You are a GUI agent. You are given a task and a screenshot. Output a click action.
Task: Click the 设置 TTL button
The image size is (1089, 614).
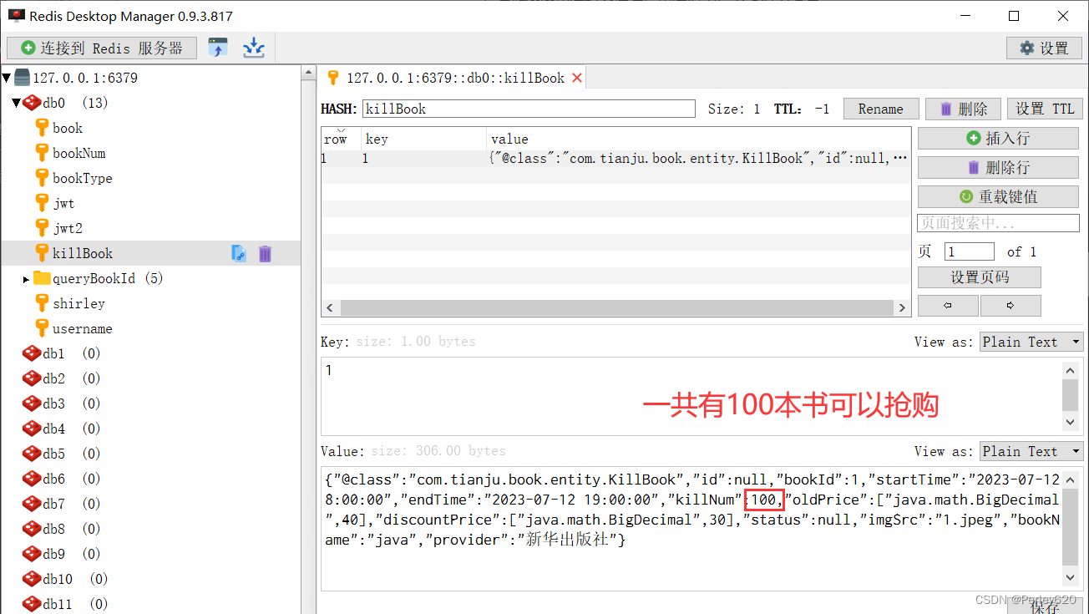tap(1046, 109)
